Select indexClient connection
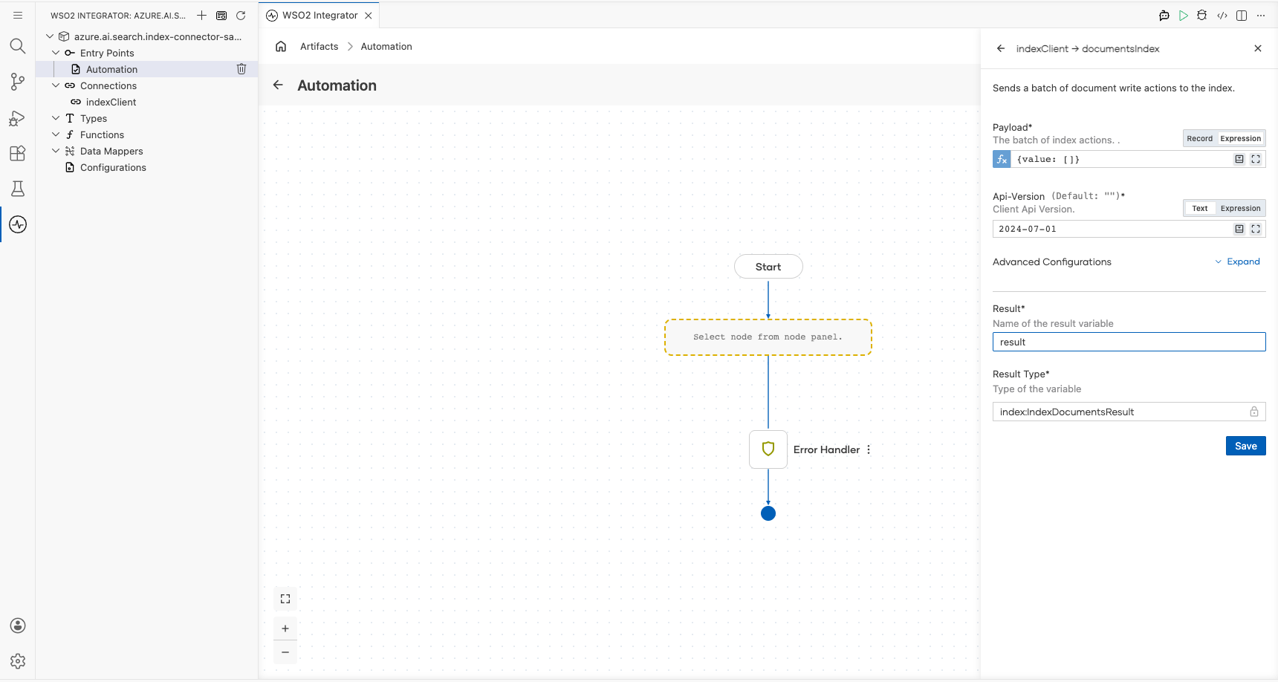The width and height of the screenshot is (1278, 682). 111,102
